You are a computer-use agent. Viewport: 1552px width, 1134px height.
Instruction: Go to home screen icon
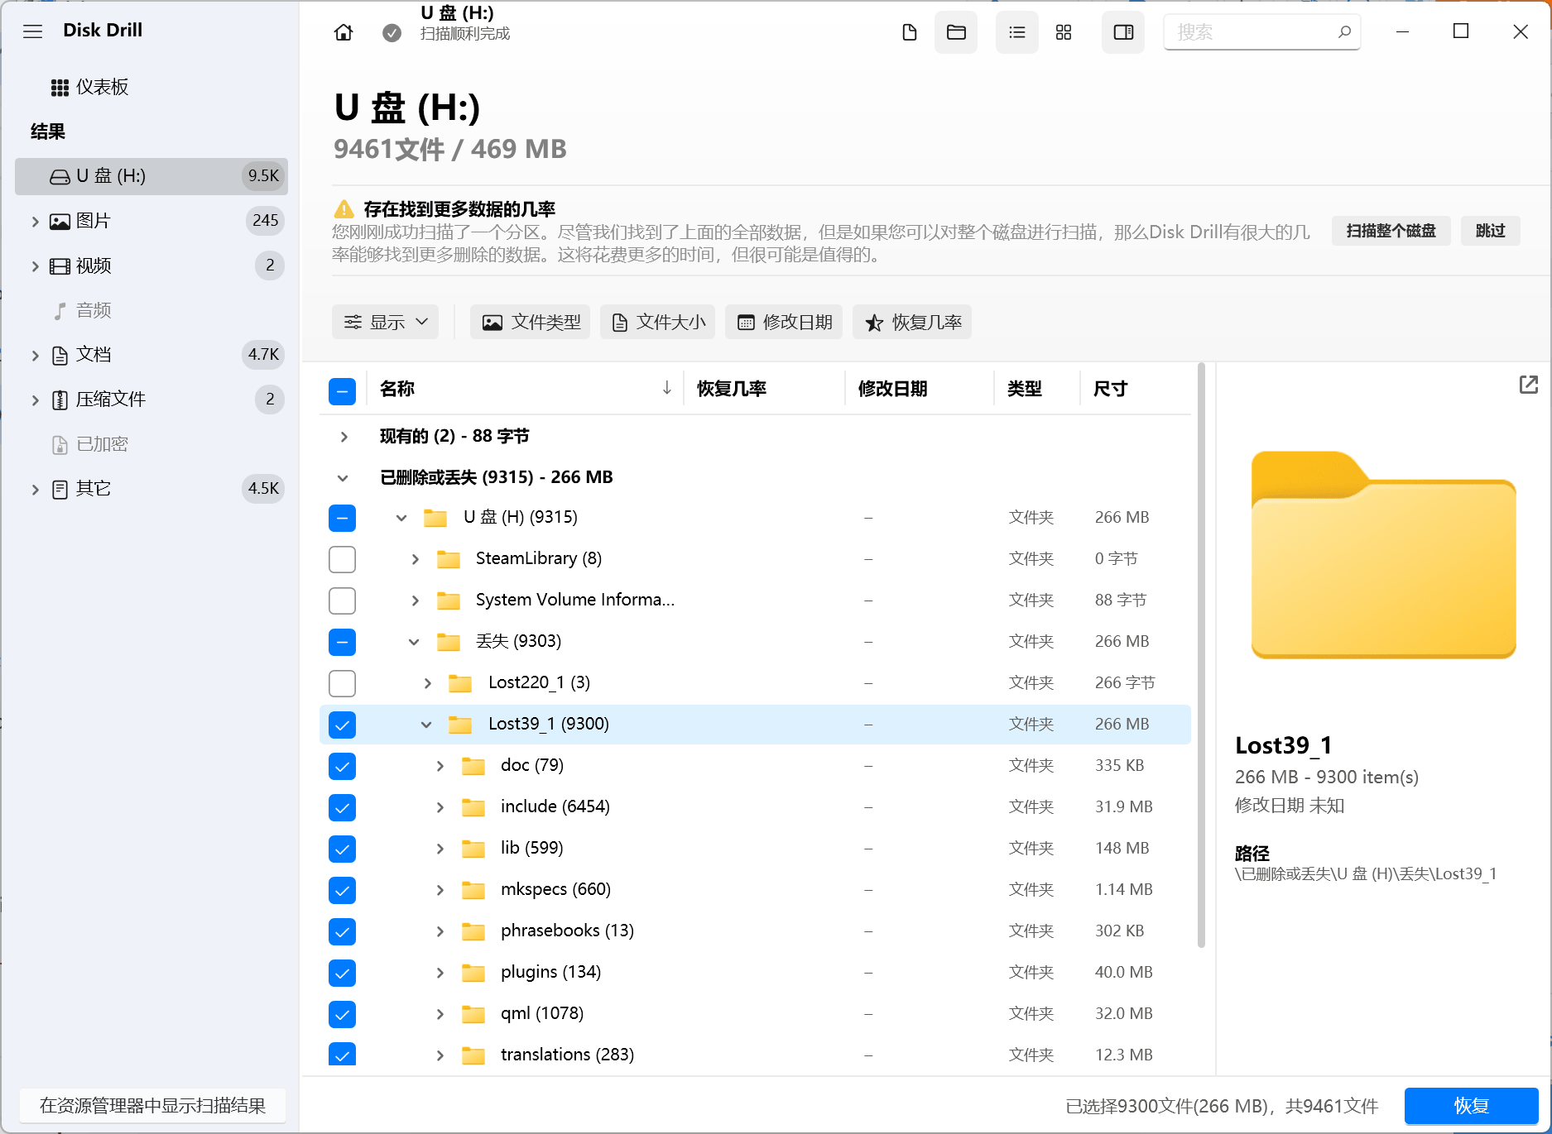coord(344,32)
